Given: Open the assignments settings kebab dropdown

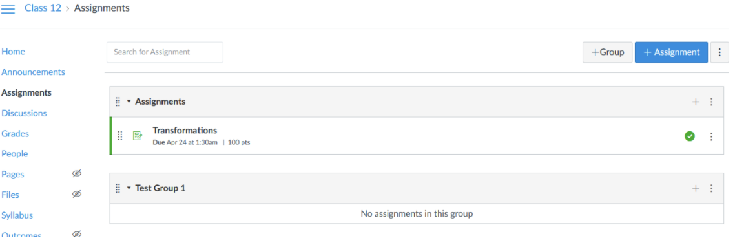Looking at the screenshot, I should (x=719, y=52).
